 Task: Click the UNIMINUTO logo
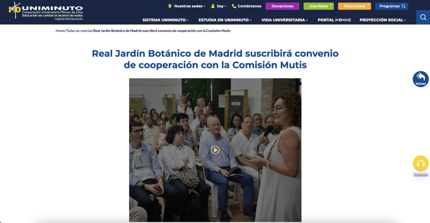coord(45,11)
